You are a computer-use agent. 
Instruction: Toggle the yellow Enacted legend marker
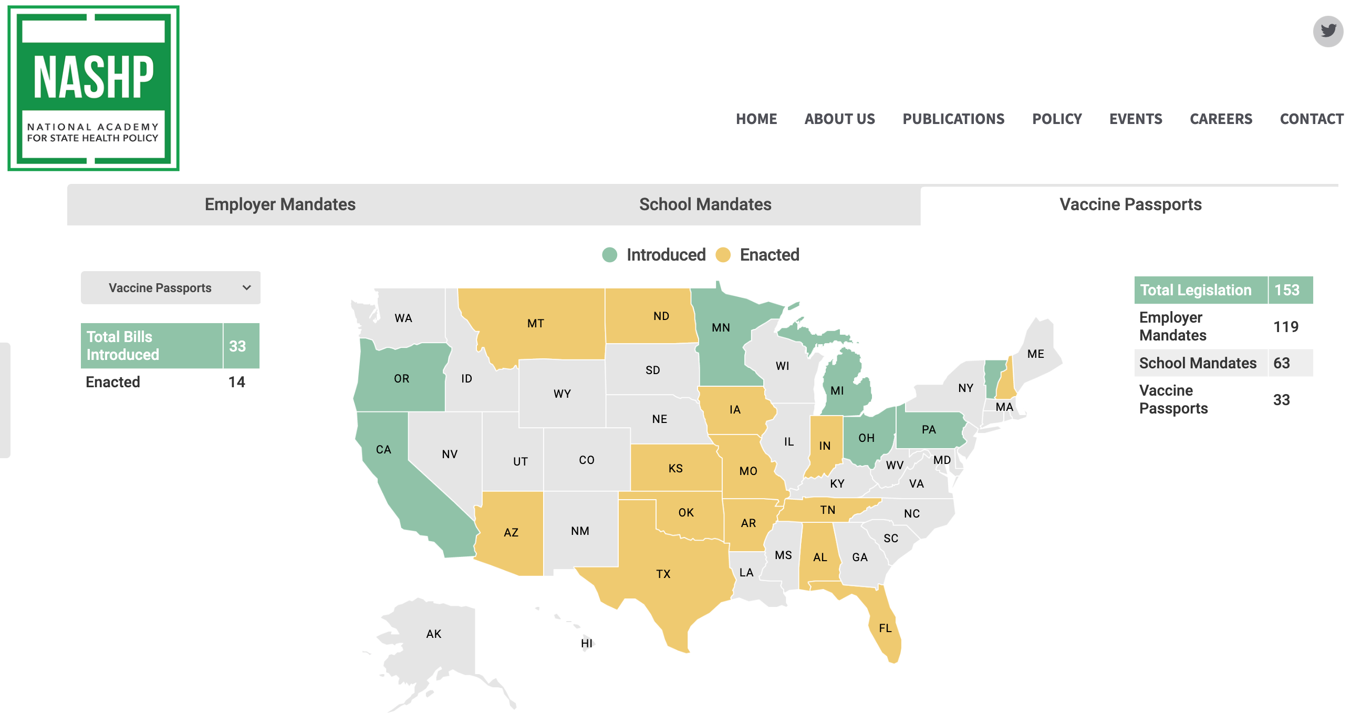coord(723,255)
